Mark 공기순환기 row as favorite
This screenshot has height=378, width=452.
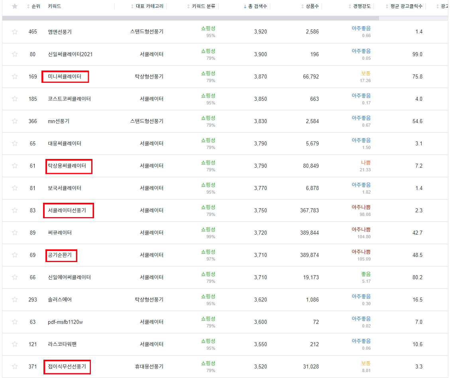coord(15,255)
